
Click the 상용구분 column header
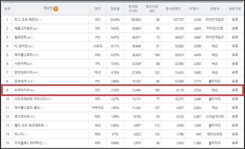coord(235,9)
